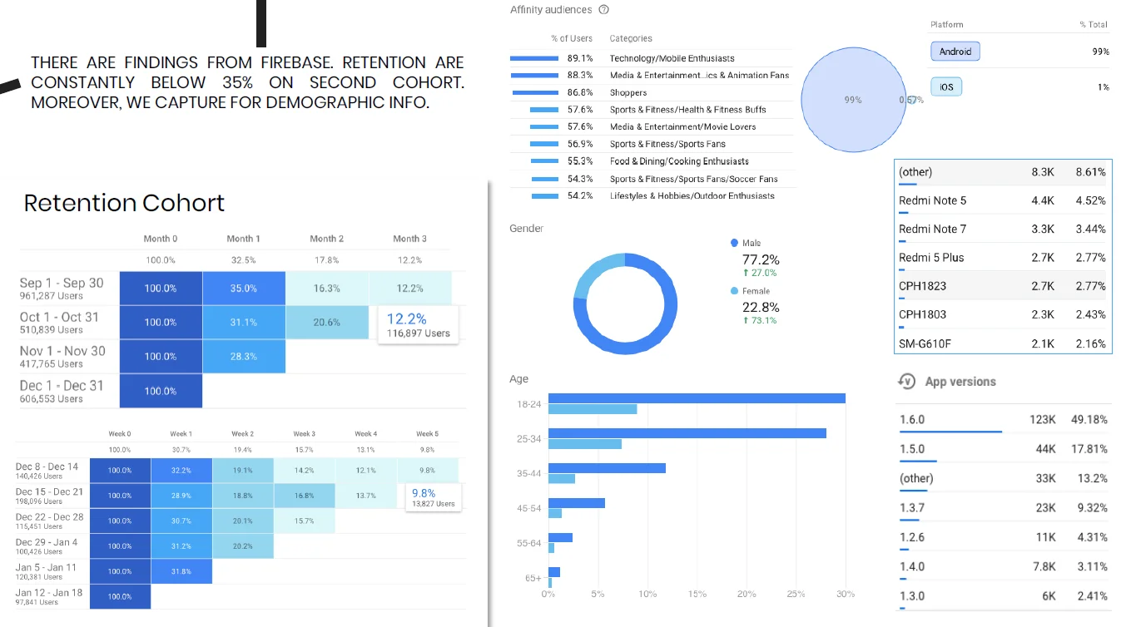Click the Redmi Note 7 device row
The image size is (1121, 627).
[x=1002, y=229]
